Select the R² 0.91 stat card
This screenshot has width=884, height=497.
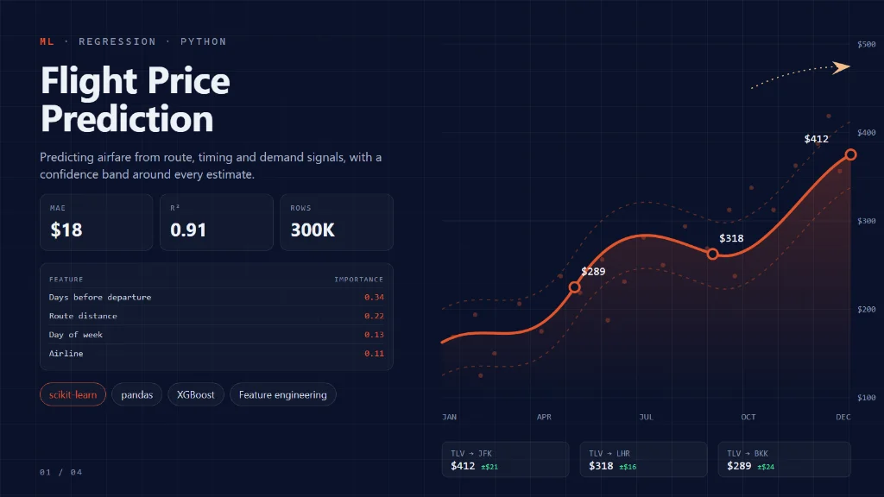pos(217,222)
